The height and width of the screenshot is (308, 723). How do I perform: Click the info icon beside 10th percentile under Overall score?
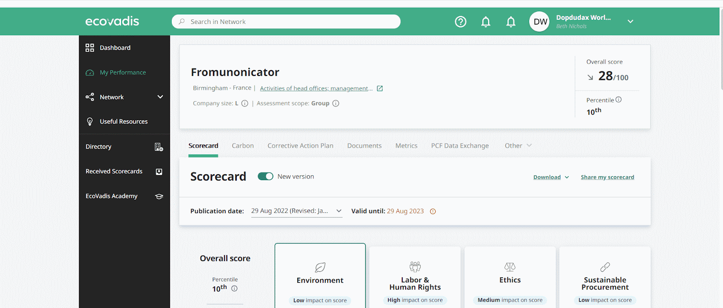pos(235,289)
